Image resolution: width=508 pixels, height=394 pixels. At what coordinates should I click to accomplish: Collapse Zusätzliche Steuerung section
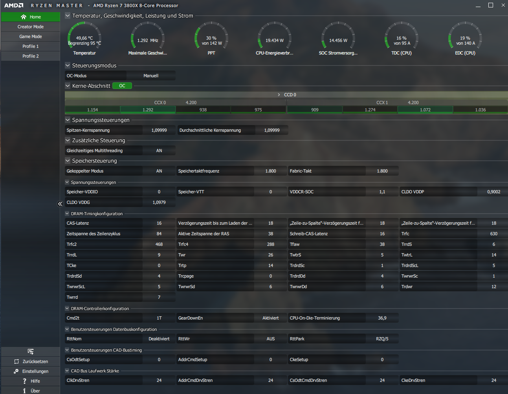[x=68, y=140]
